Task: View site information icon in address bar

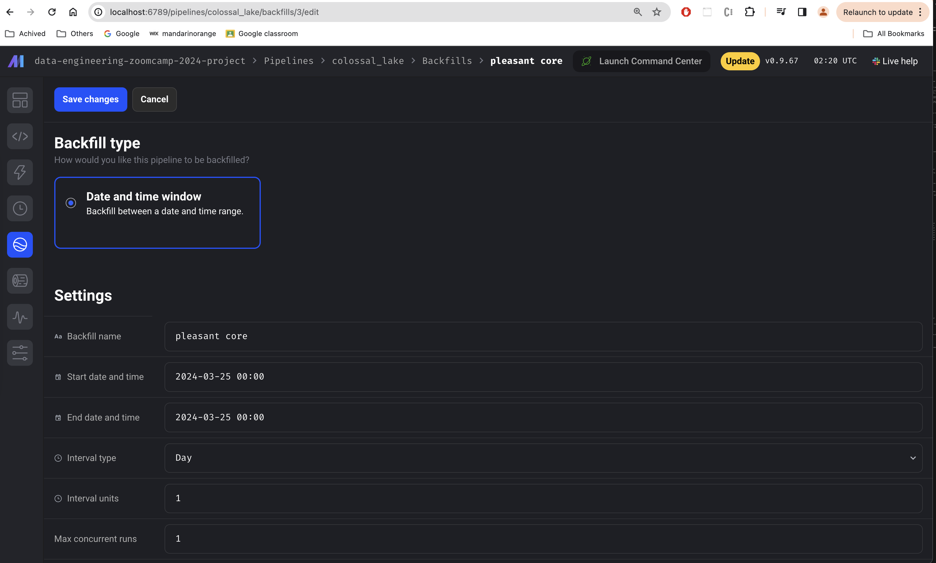Action: tap(98, 12)
